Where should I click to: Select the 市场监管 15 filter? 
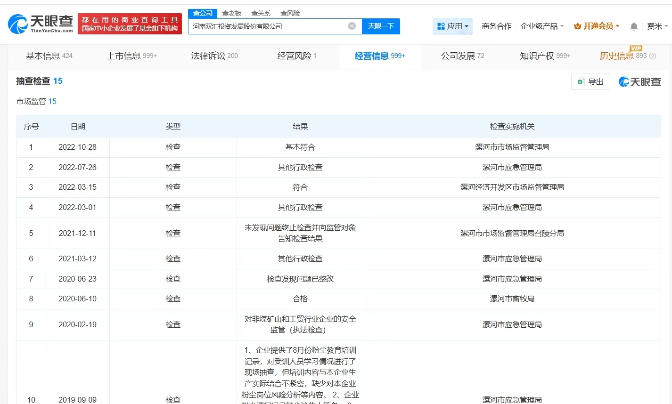point(36,101)
